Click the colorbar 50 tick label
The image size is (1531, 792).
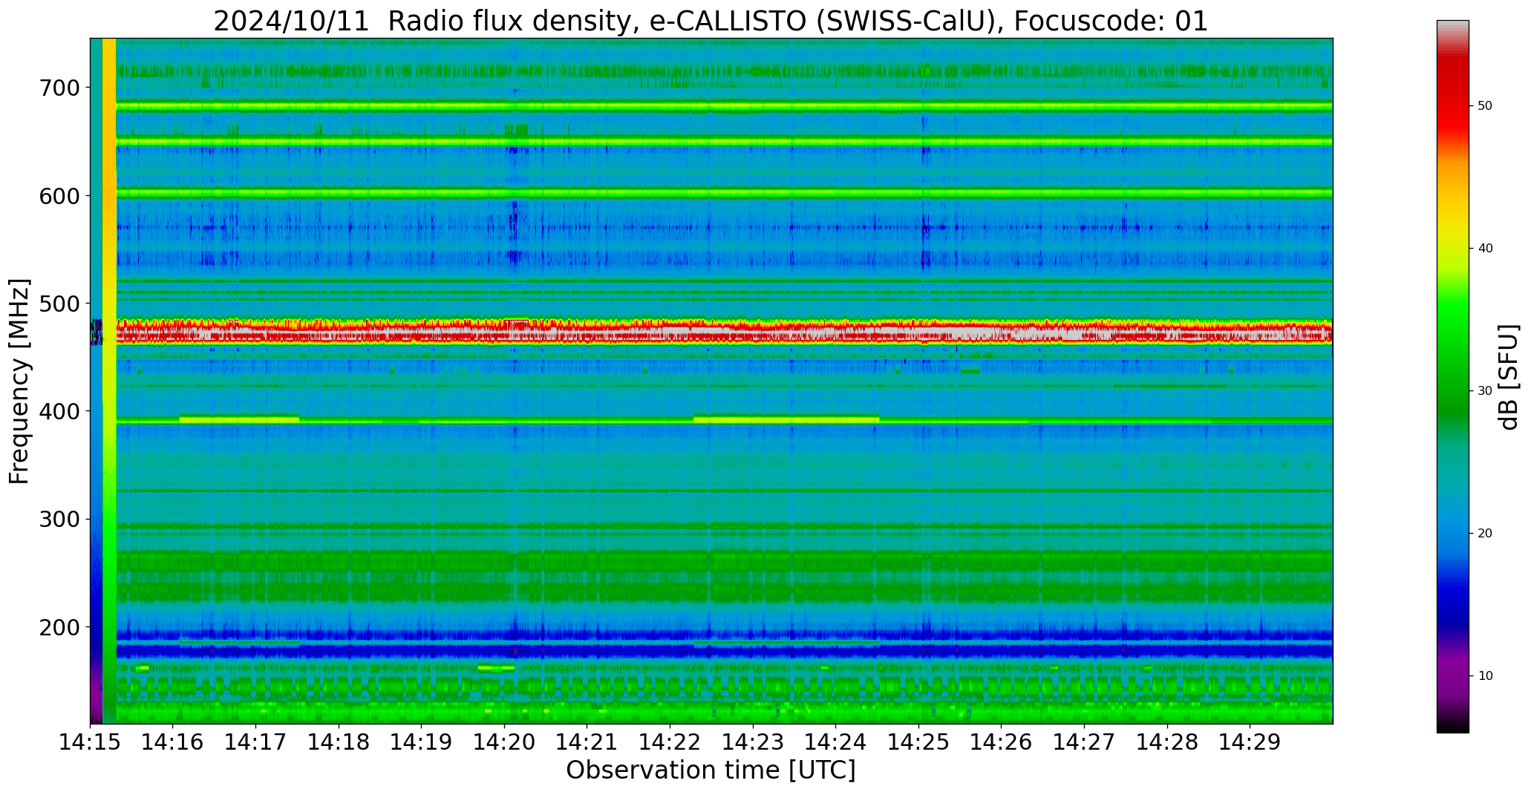point(1485,106)
